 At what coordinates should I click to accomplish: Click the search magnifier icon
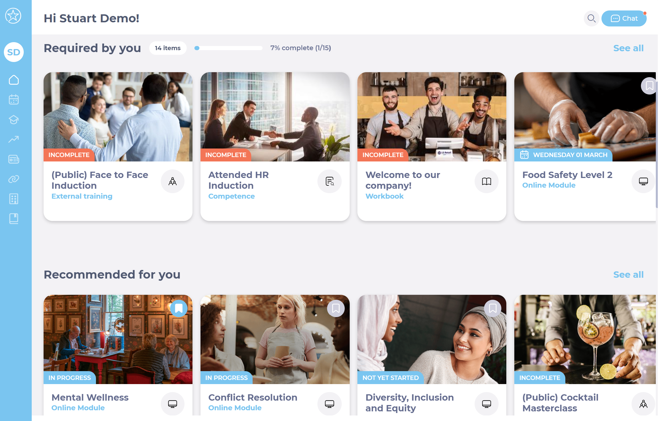[591, 18]
